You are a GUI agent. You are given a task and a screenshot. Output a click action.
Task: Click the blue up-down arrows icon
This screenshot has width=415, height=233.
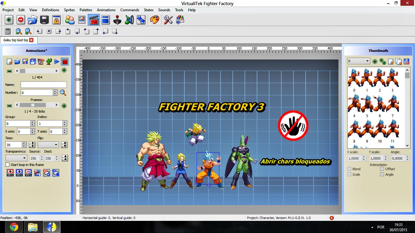(141, 20)
